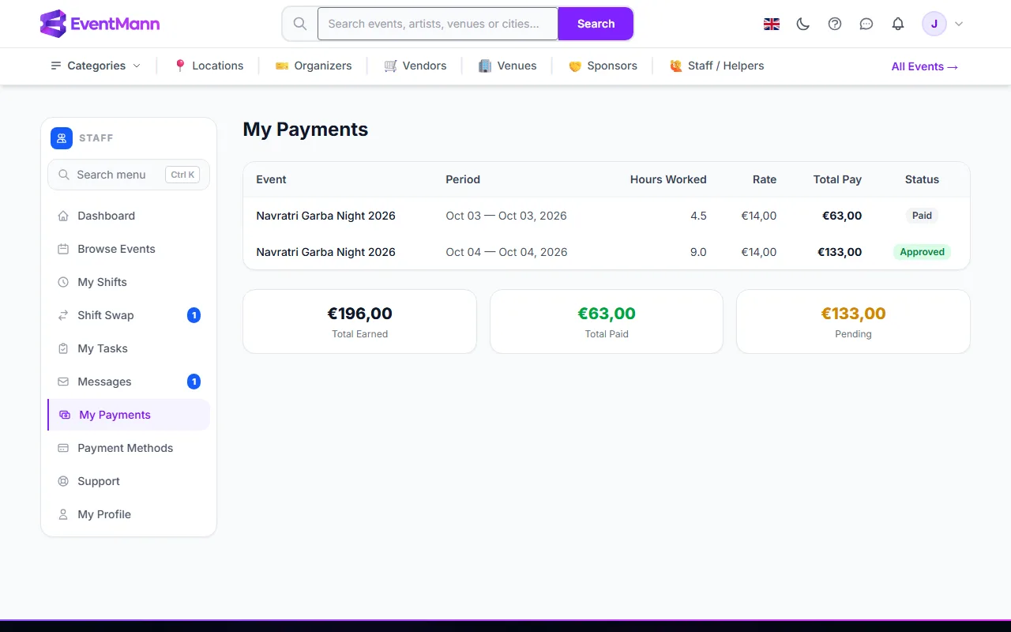
Task: Expand the user account menu chevron
Action: click(x=959, y=24)
